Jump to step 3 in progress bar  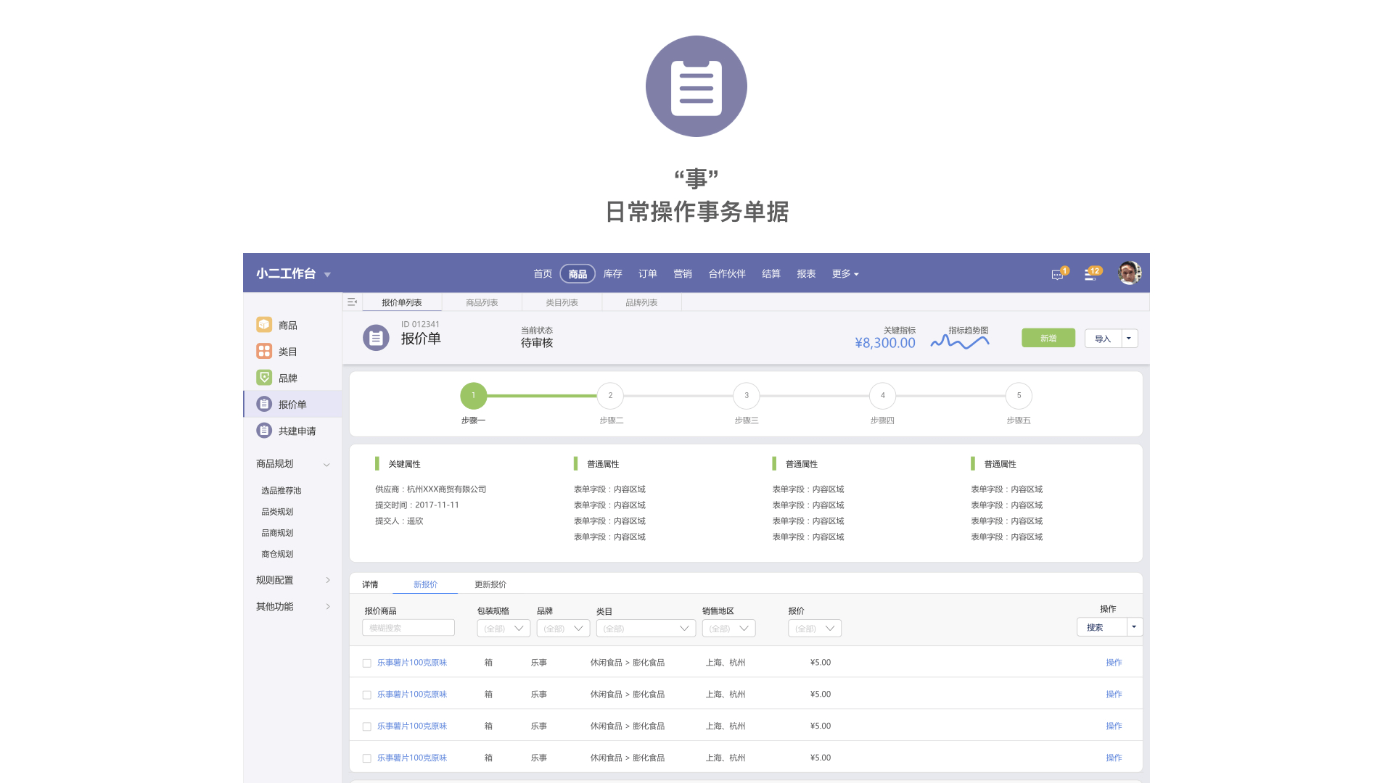point(746,396)
